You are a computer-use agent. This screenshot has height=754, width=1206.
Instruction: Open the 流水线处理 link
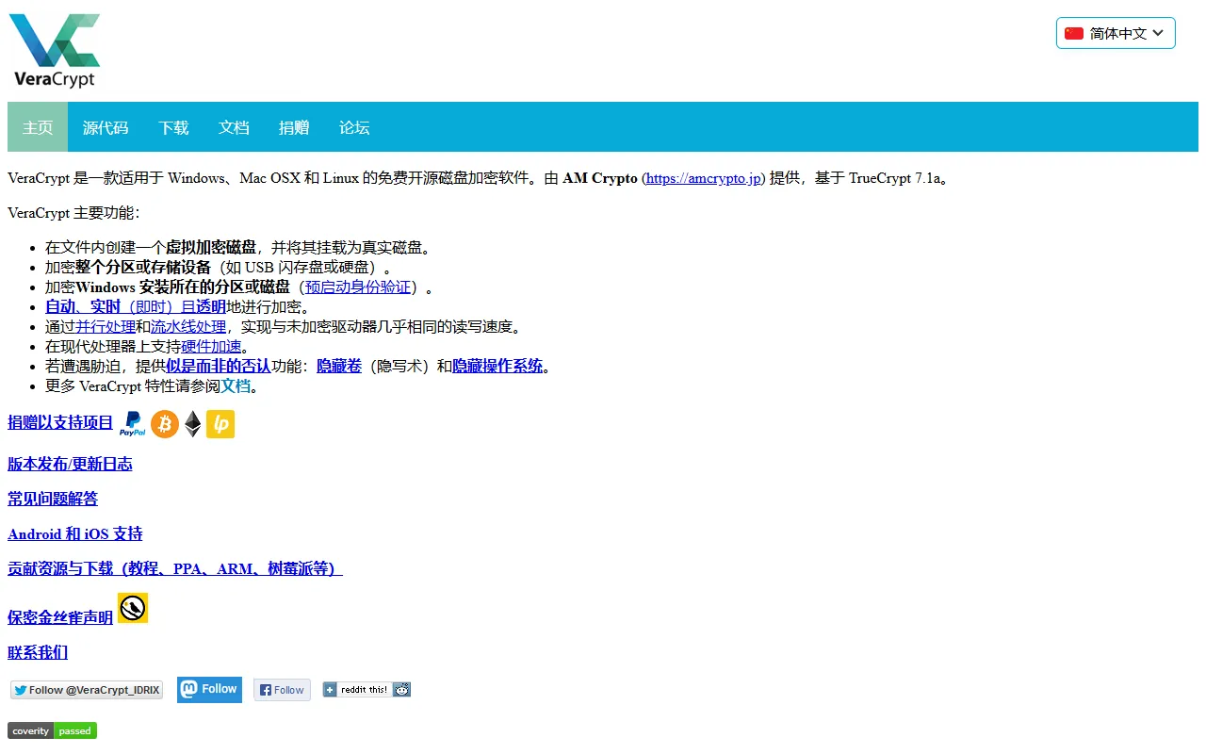188,327
